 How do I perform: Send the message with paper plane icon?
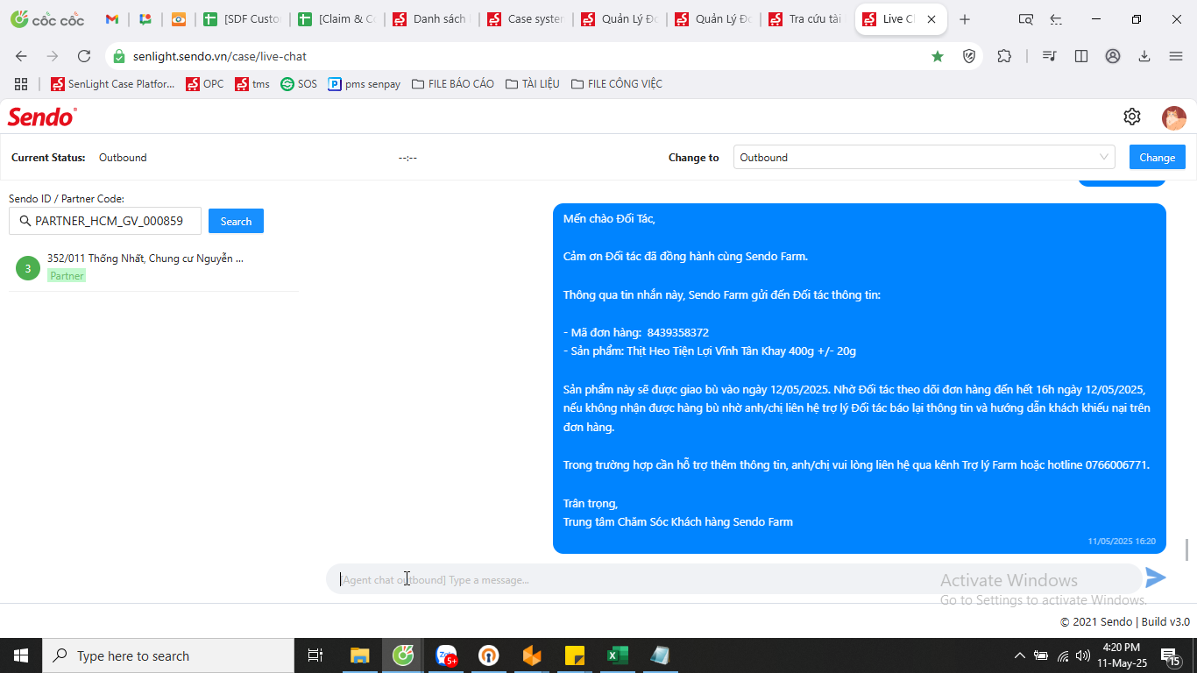coord(1156,577)
